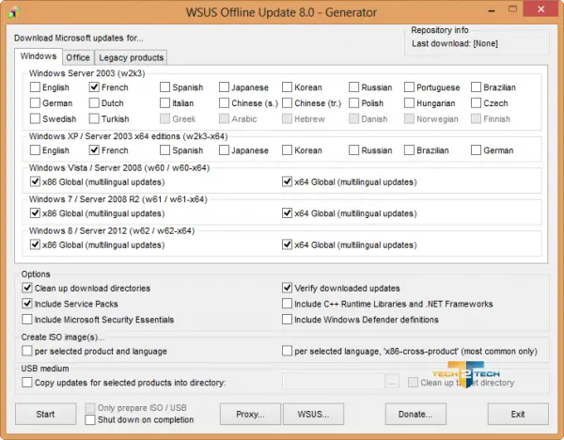Maximize the Generator window
The image size is (564, 440).
(x=512, y=9)
